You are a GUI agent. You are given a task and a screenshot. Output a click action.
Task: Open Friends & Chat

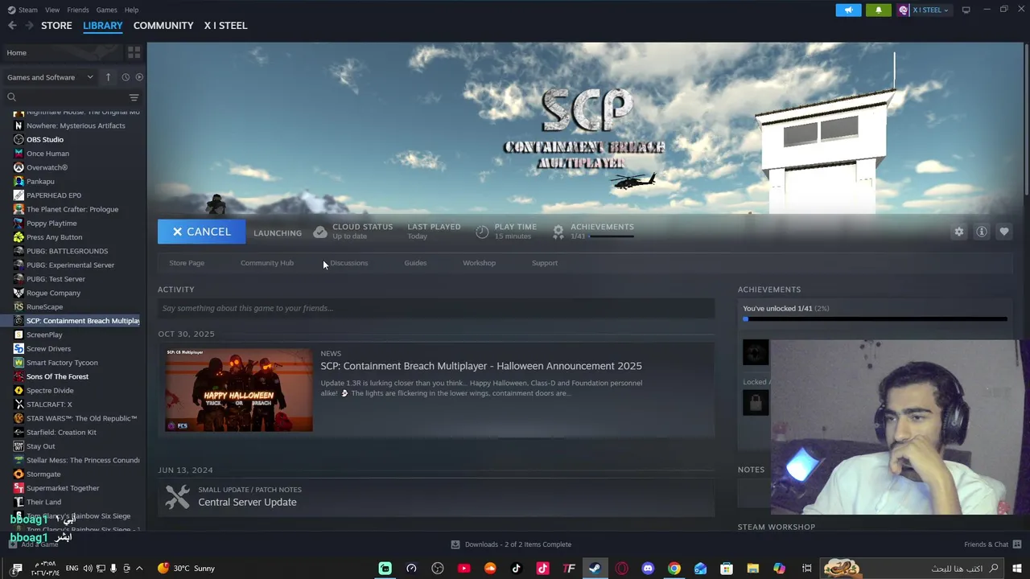[992, 544]
